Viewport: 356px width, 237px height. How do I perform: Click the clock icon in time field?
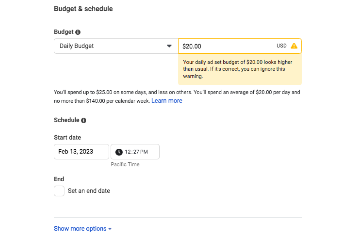pyautogui.click(x=119, y=152)
